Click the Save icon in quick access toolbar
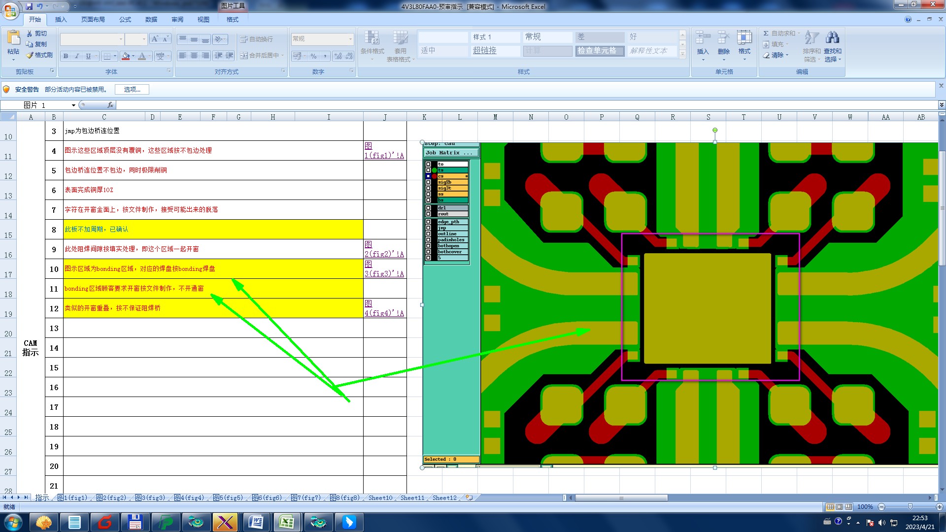 click(x=29, y=6)
